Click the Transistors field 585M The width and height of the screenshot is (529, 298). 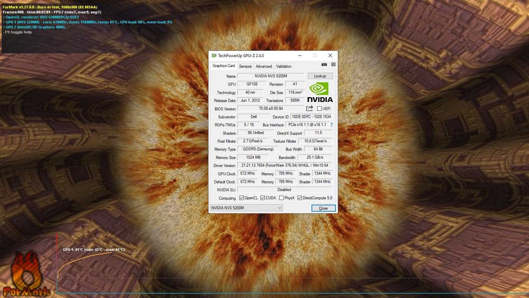click(295, 100)
